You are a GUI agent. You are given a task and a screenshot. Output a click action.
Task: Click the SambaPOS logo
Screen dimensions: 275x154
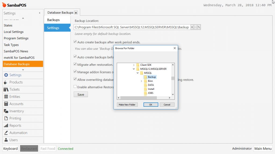pos(14,5)
